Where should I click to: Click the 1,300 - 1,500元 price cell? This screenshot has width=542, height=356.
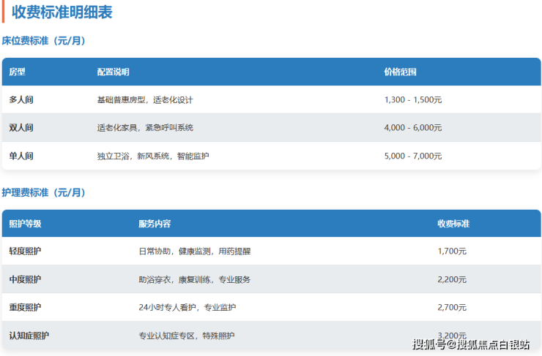pyautogui.click(x=413, y=99)
